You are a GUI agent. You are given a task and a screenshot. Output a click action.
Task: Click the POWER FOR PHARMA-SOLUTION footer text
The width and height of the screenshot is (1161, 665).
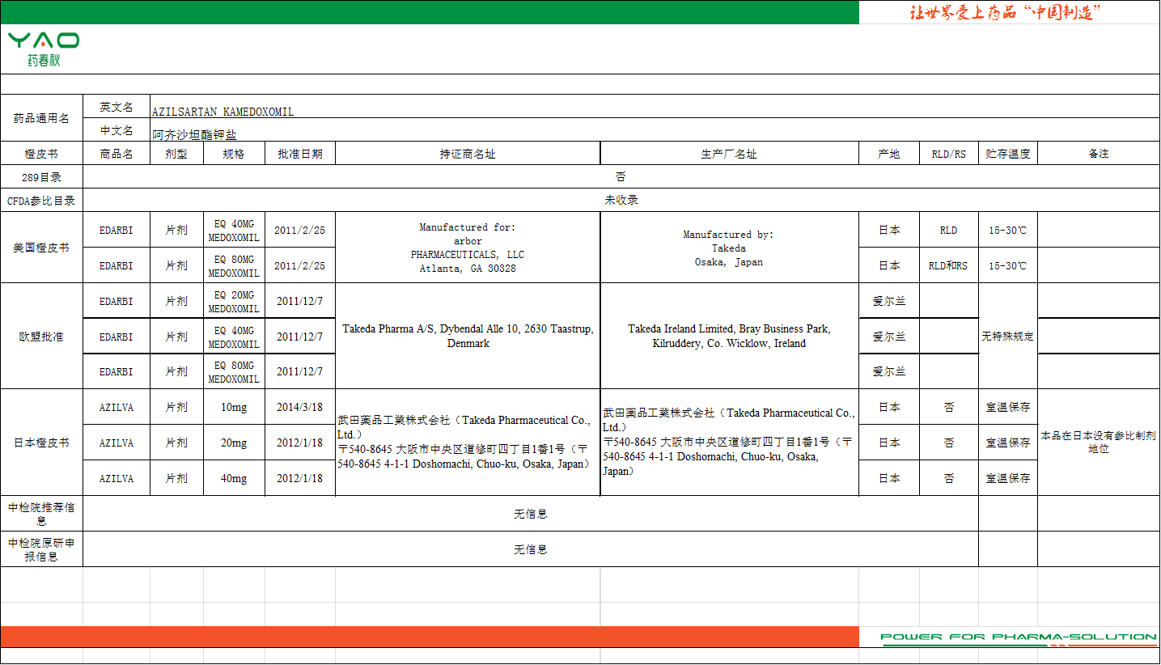tap(1019, 637)
